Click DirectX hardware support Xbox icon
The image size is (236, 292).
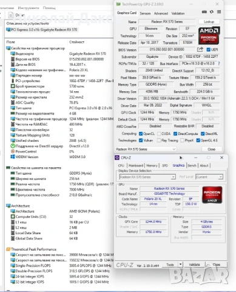[x=13, y=146]
